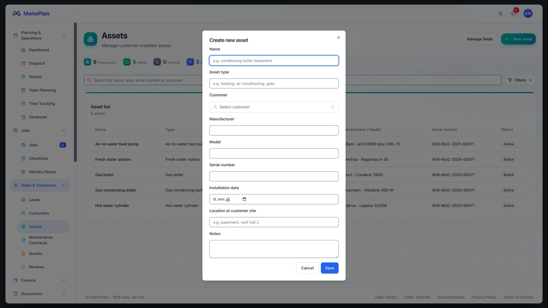Open Team Planning in the sidebar
Image resolution: width=548 pixels, height=308 pixels.
click(x=42, y=90)
